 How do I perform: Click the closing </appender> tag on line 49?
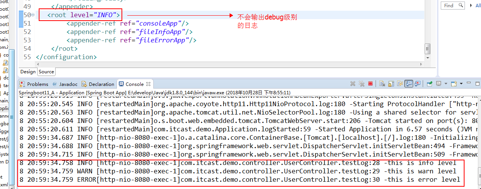[x=72, y=6]
